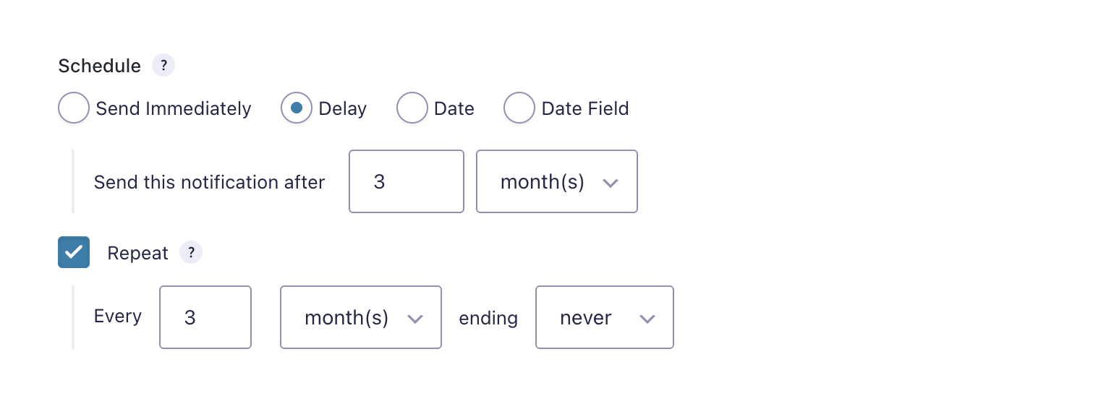Open the ending 'never' dropdown
Screen dimensions: 1114x409
coord(603,318)
